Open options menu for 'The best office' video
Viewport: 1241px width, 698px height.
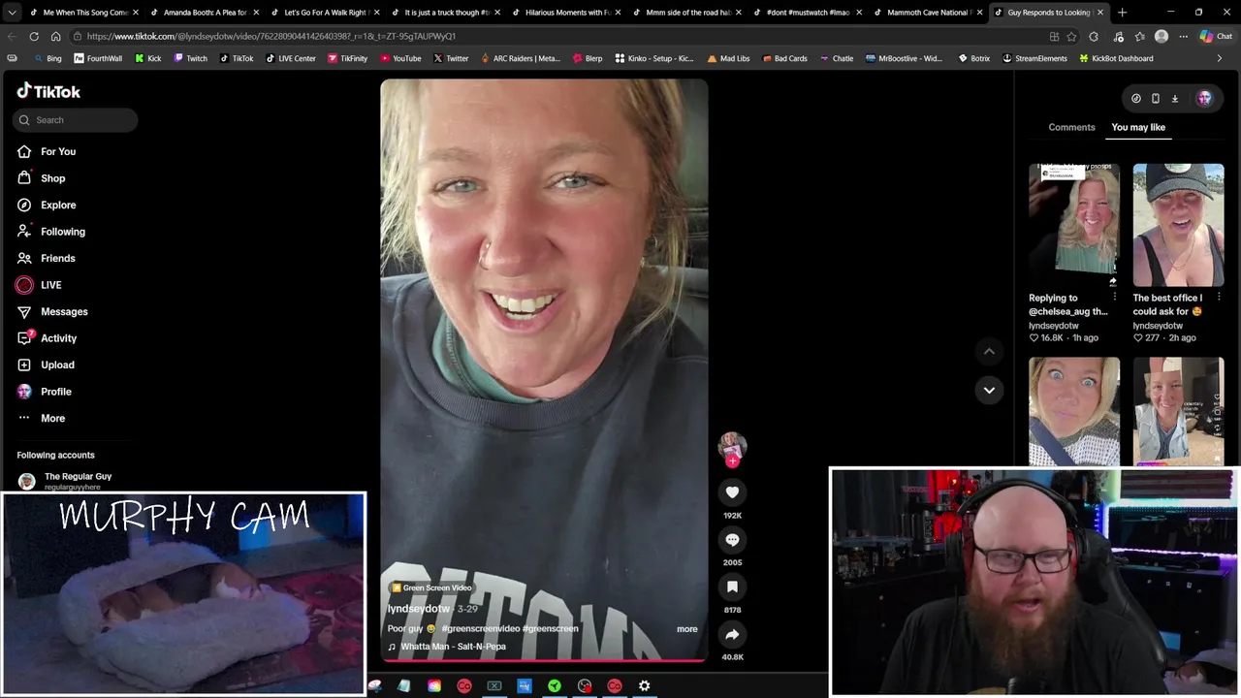coord(1219,297)
